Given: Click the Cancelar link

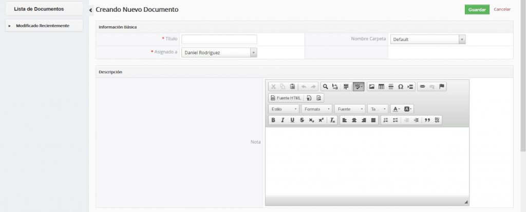Looking at the screenshot, I should click(502, 9).
